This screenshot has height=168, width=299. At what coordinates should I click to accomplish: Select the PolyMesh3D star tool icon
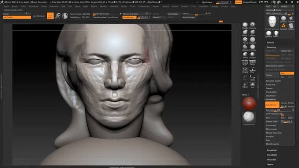pyautogui.click(x=291, y=19)
